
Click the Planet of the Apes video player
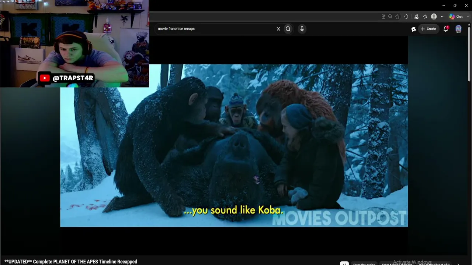[234, 145]
